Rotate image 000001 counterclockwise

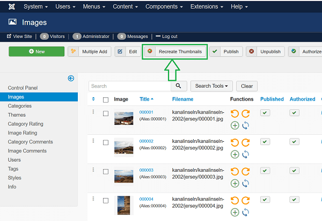(235, 113)
